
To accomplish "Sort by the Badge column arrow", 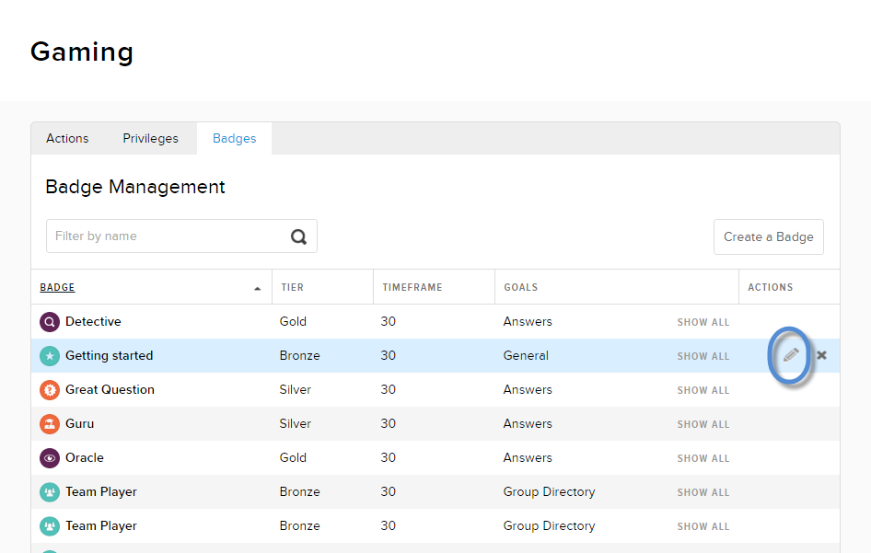I will (257, 288).
